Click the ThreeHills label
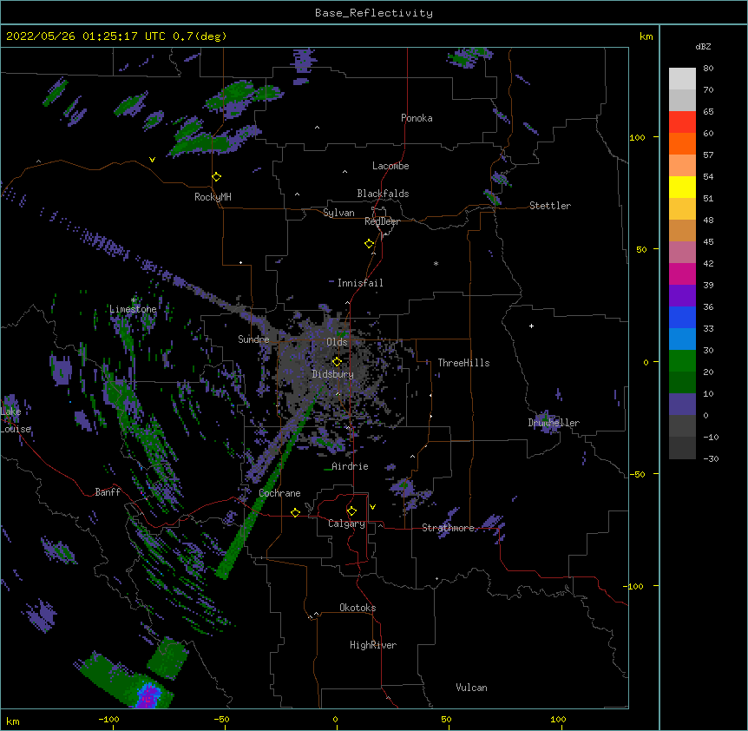 tap(463, 363)
